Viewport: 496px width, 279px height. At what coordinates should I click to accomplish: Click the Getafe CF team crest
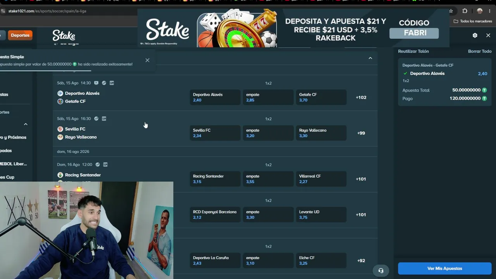(60, 101)
